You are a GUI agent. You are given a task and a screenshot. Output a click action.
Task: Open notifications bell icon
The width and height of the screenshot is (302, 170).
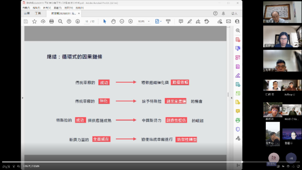pos(223,13)
